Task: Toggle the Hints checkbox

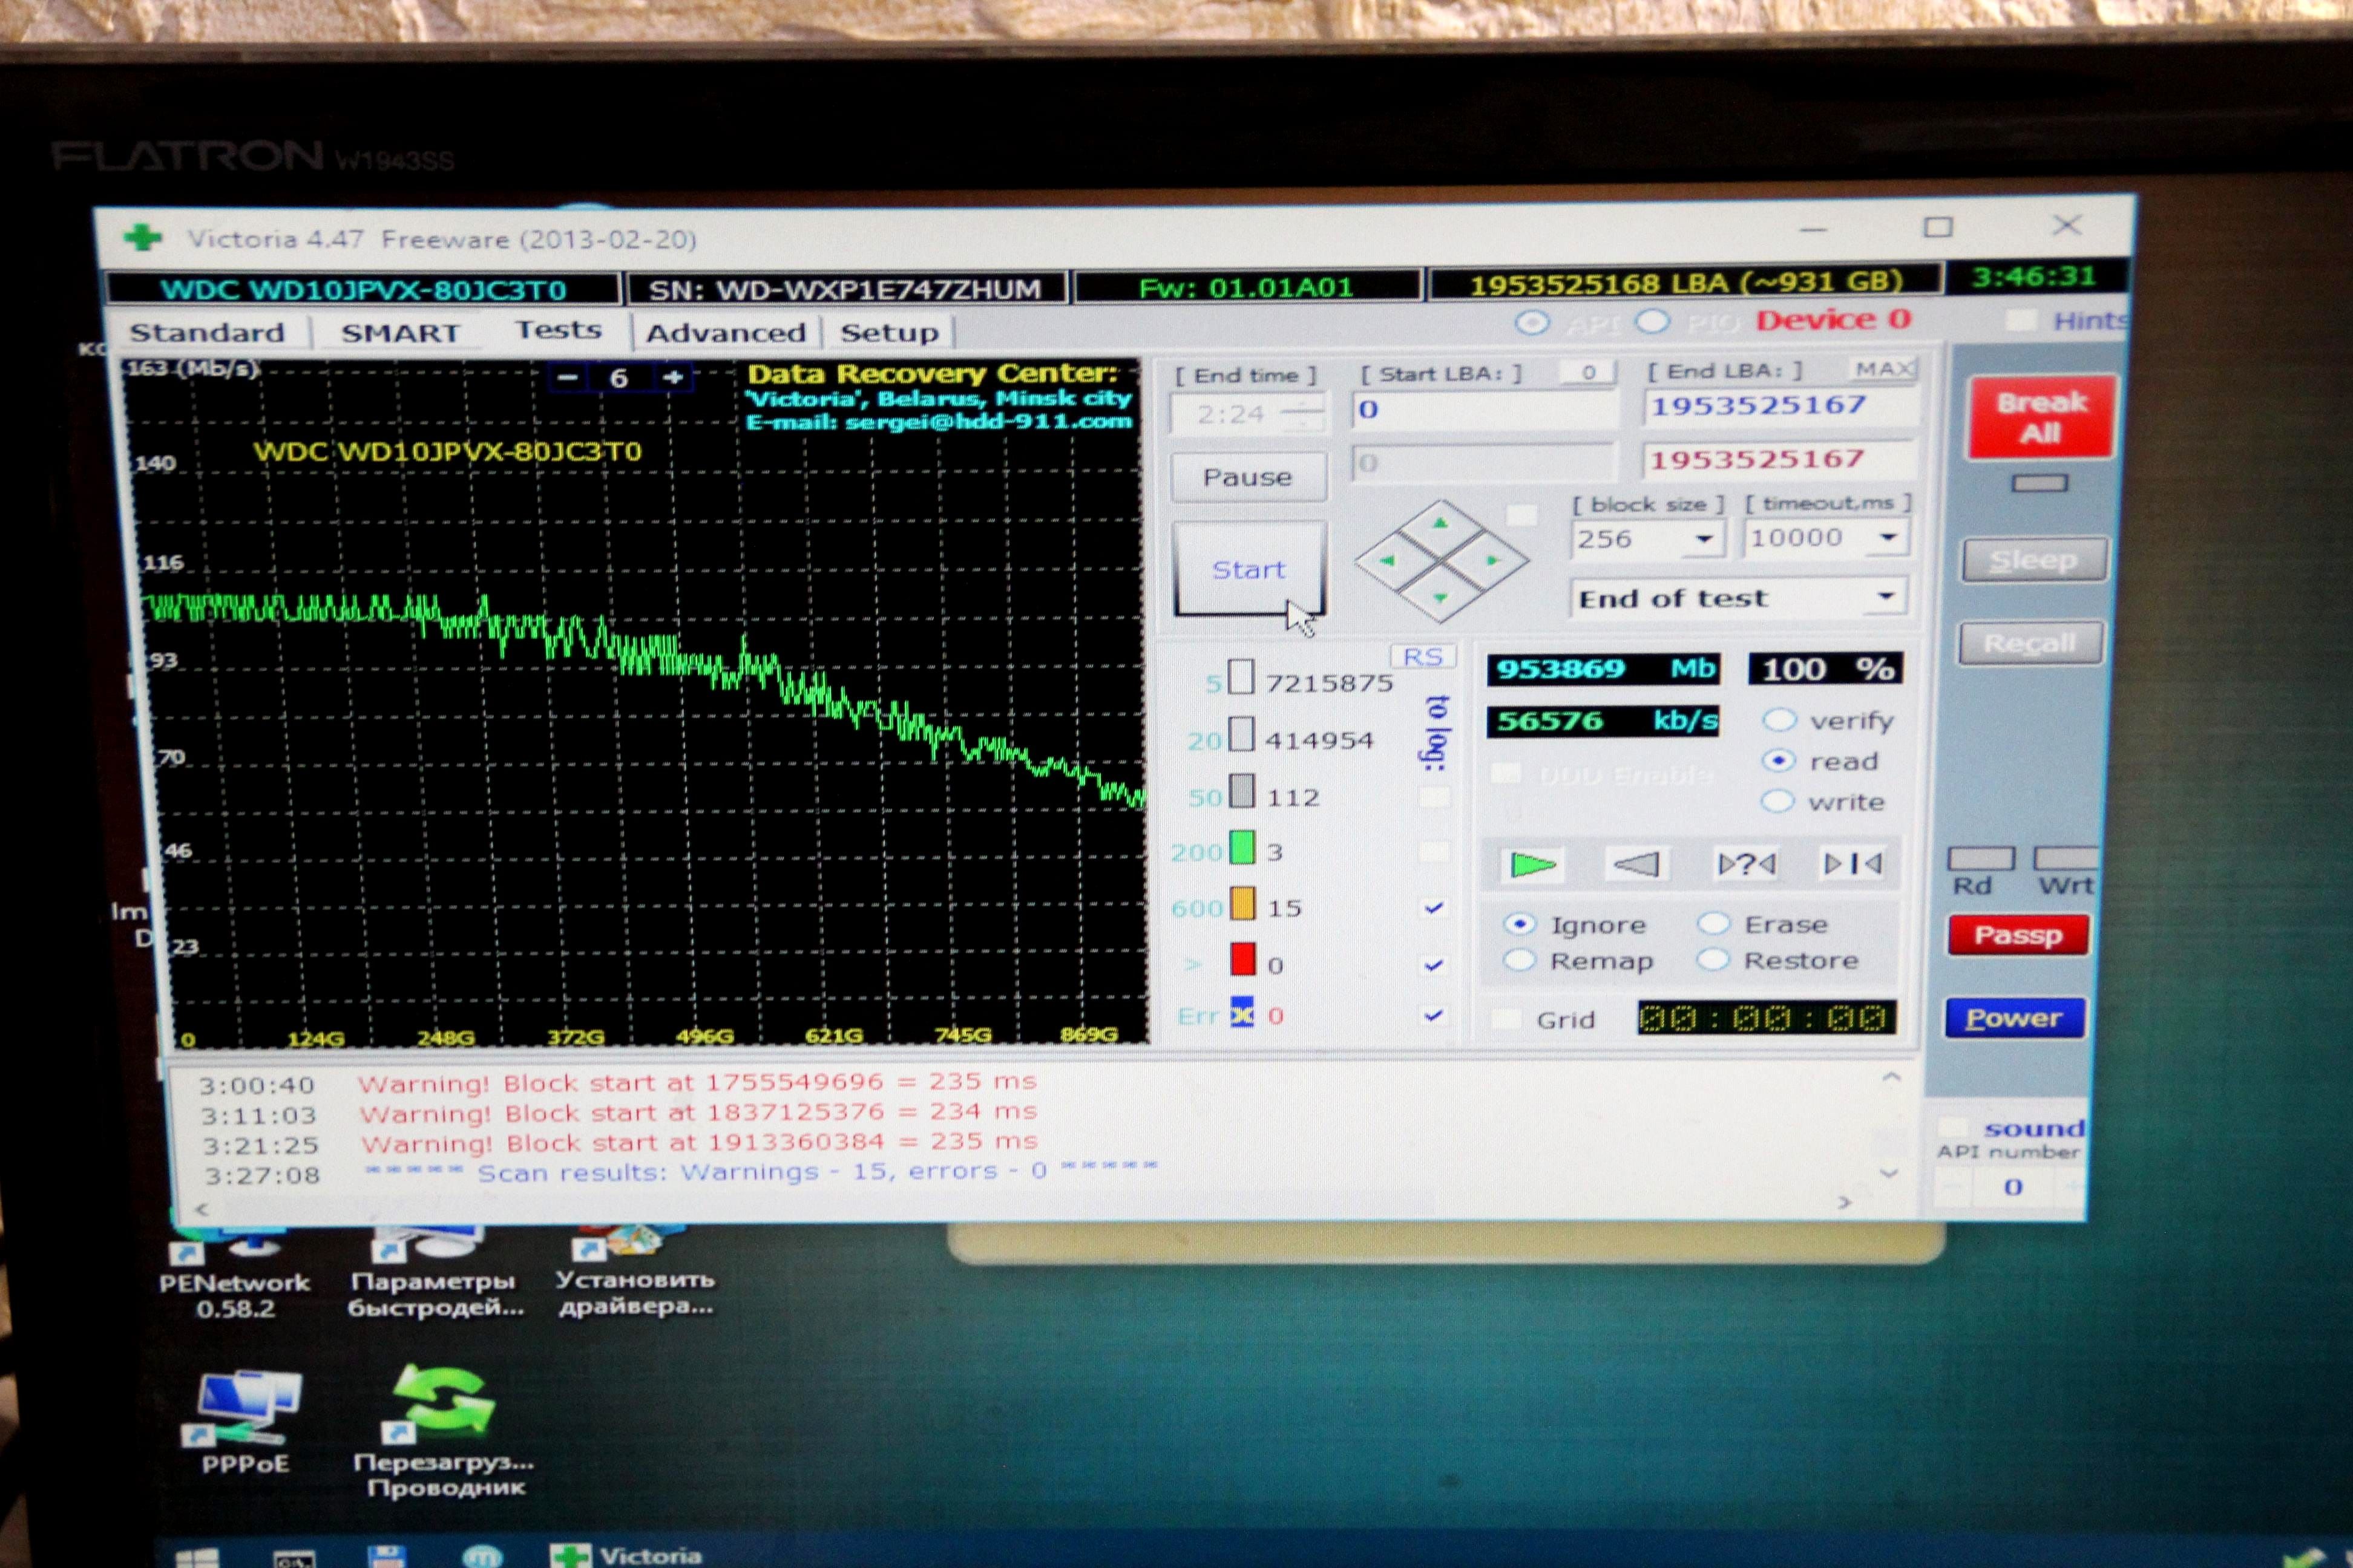Action: point(2022,320)
